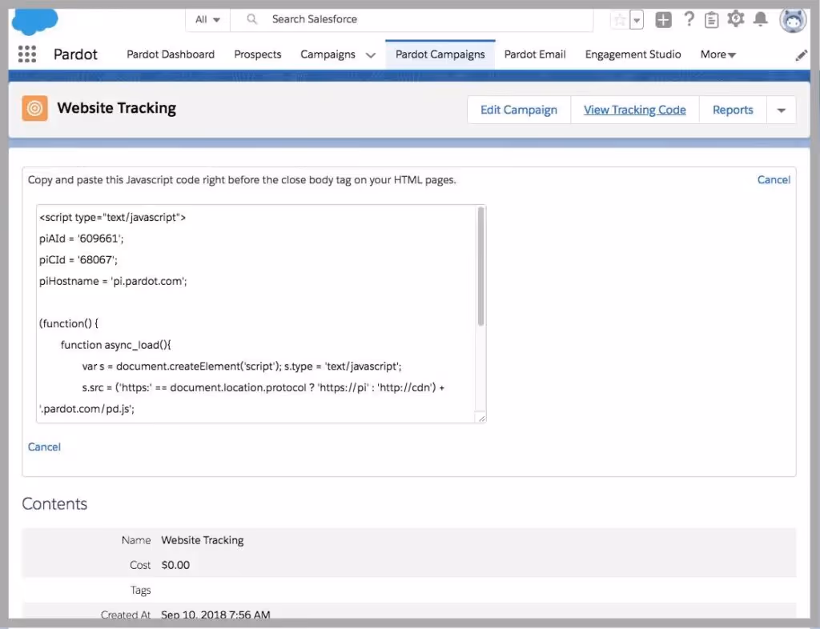Click the piHostname = 'pi.pardot.com' line
Screen dimensions: 820x629
tap(113, 281)
